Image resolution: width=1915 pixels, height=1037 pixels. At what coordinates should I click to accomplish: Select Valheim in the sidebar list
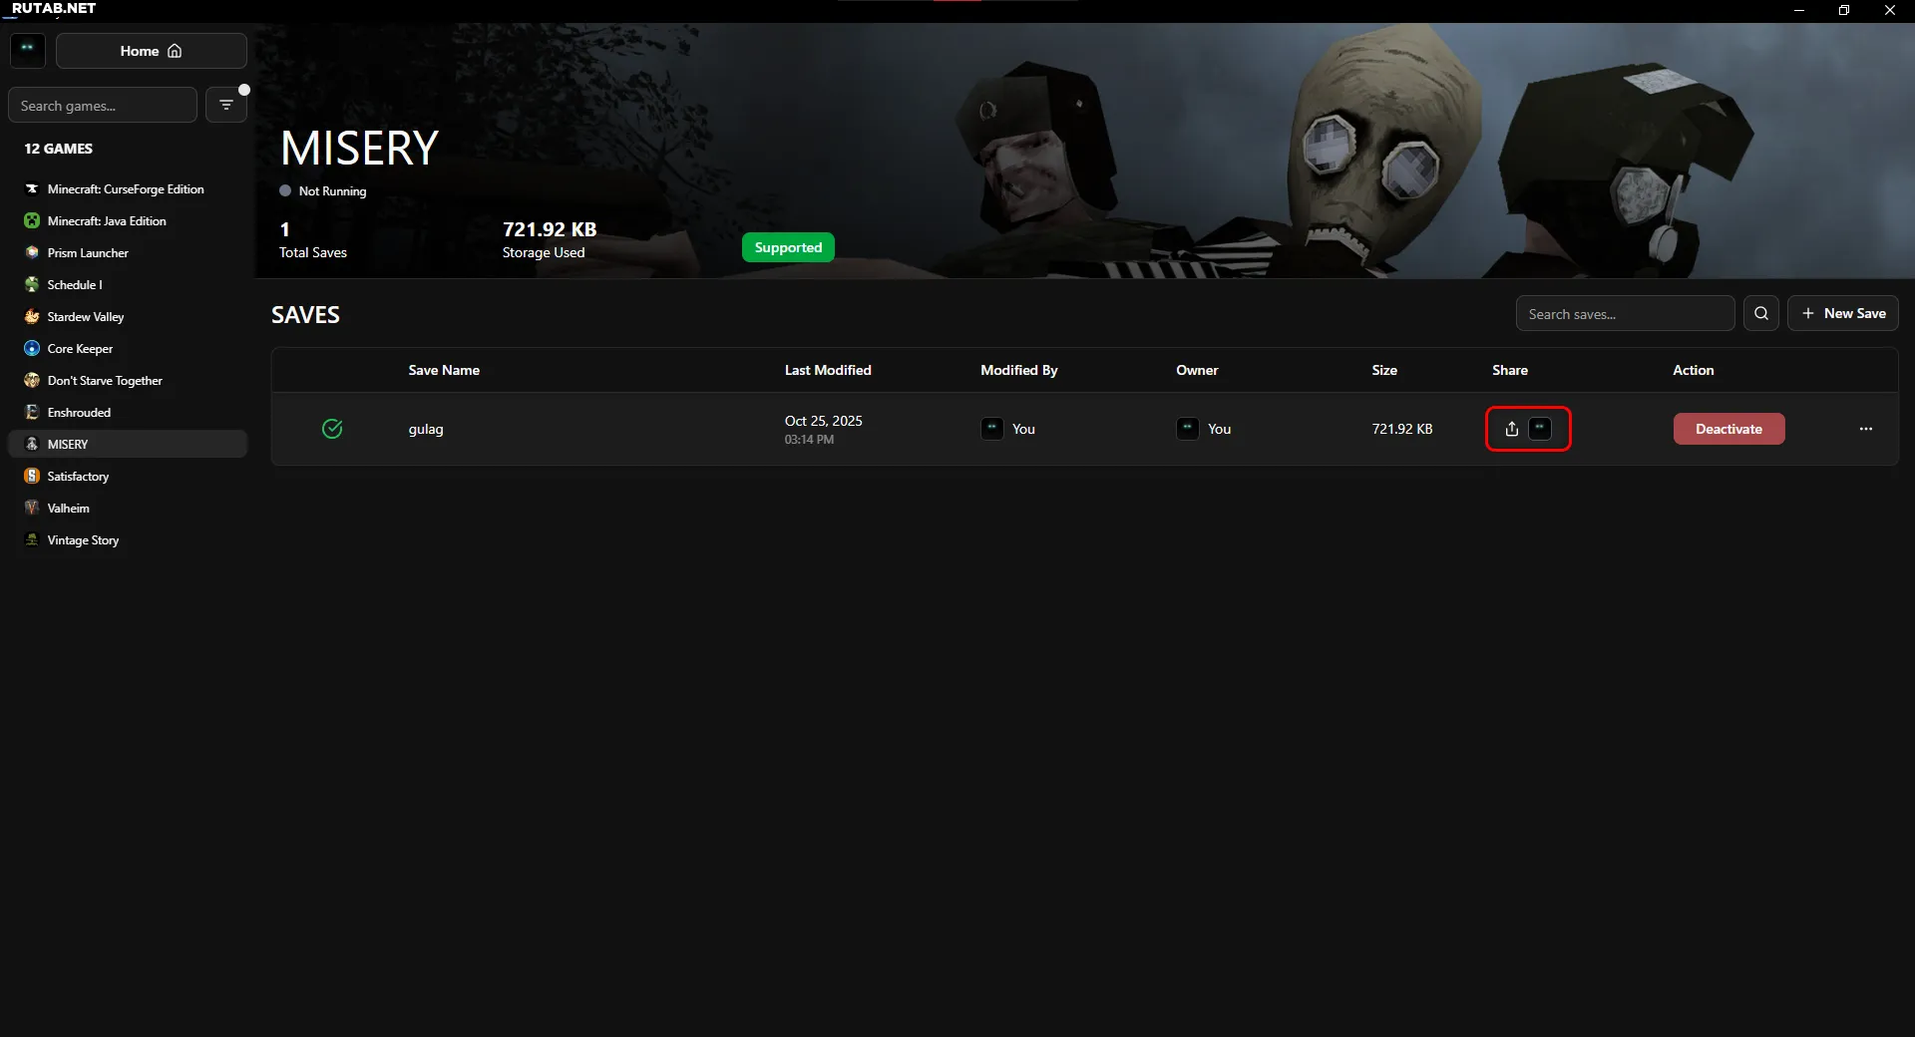(68, 509)
